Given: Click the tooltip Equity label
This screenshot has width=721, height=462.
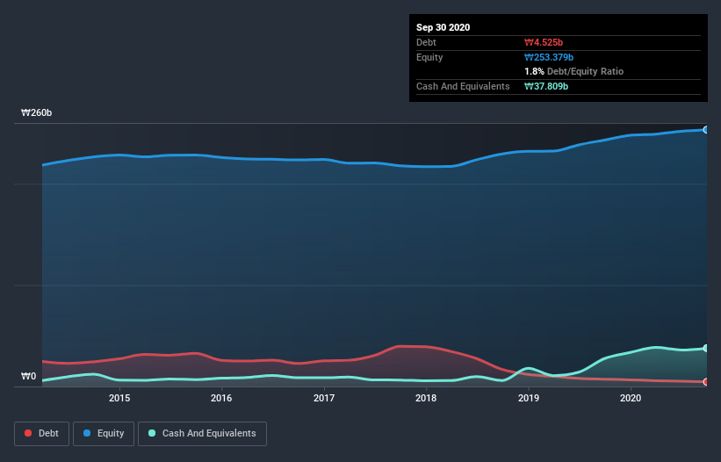Looking at the screenshot, I should [429, 57].
